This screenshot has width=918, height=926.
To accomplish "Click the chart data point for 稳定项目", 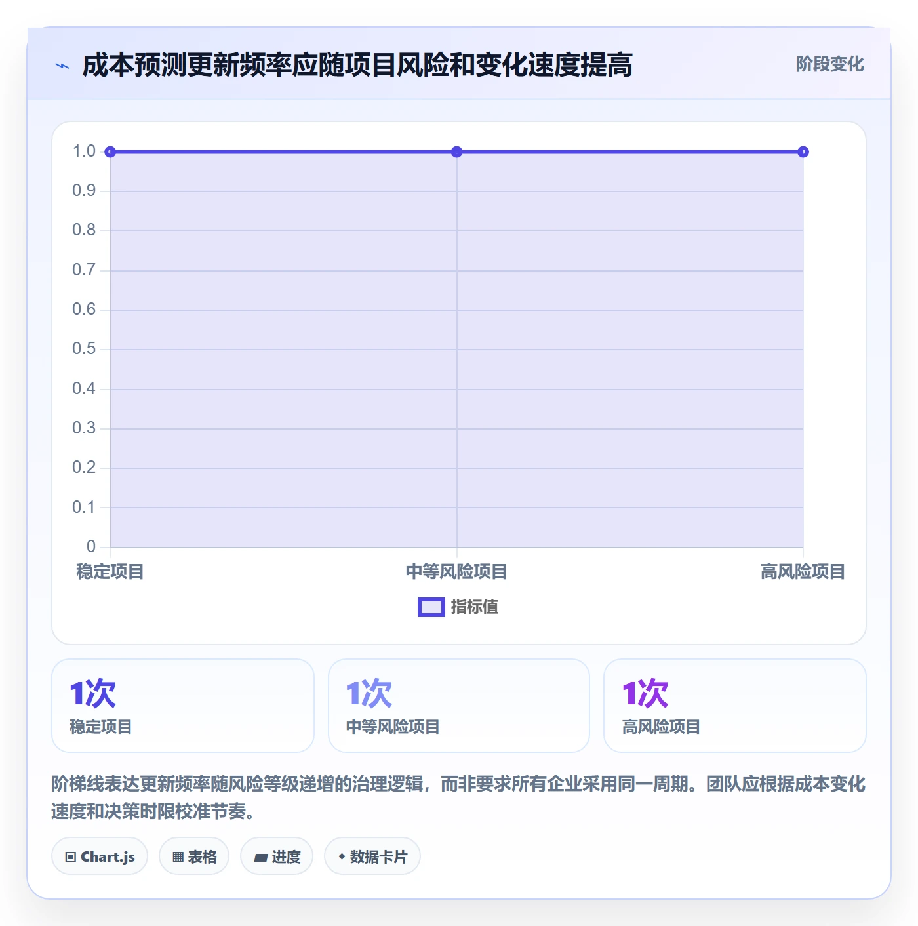I will [110, 152].
